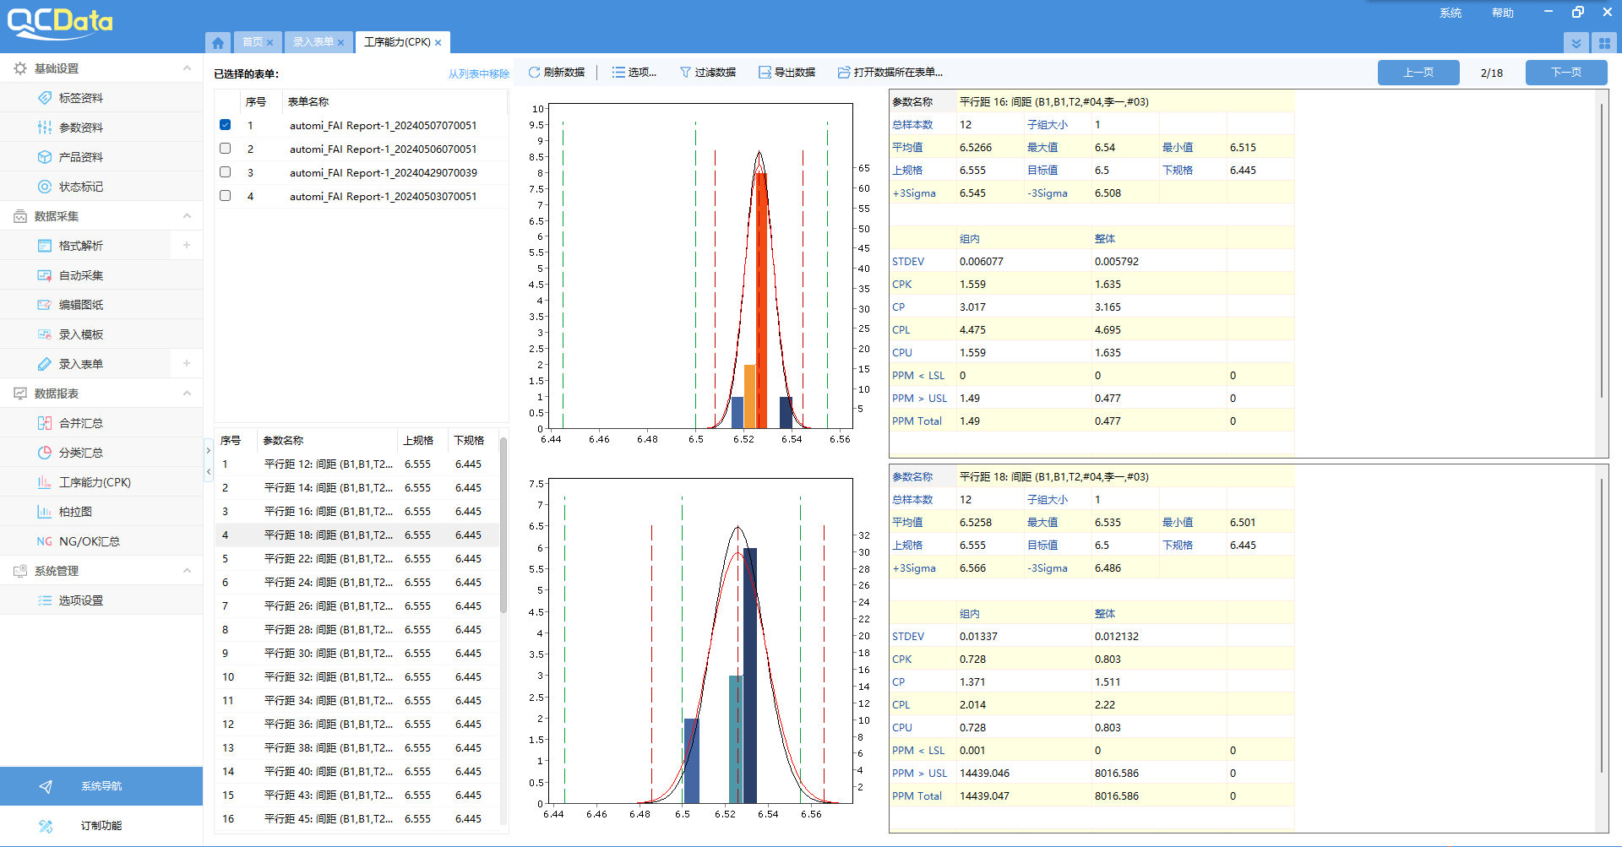Collapse the 基础设置 section
The width and height of the screenshot is (1622, 847).
click(187, 68)
